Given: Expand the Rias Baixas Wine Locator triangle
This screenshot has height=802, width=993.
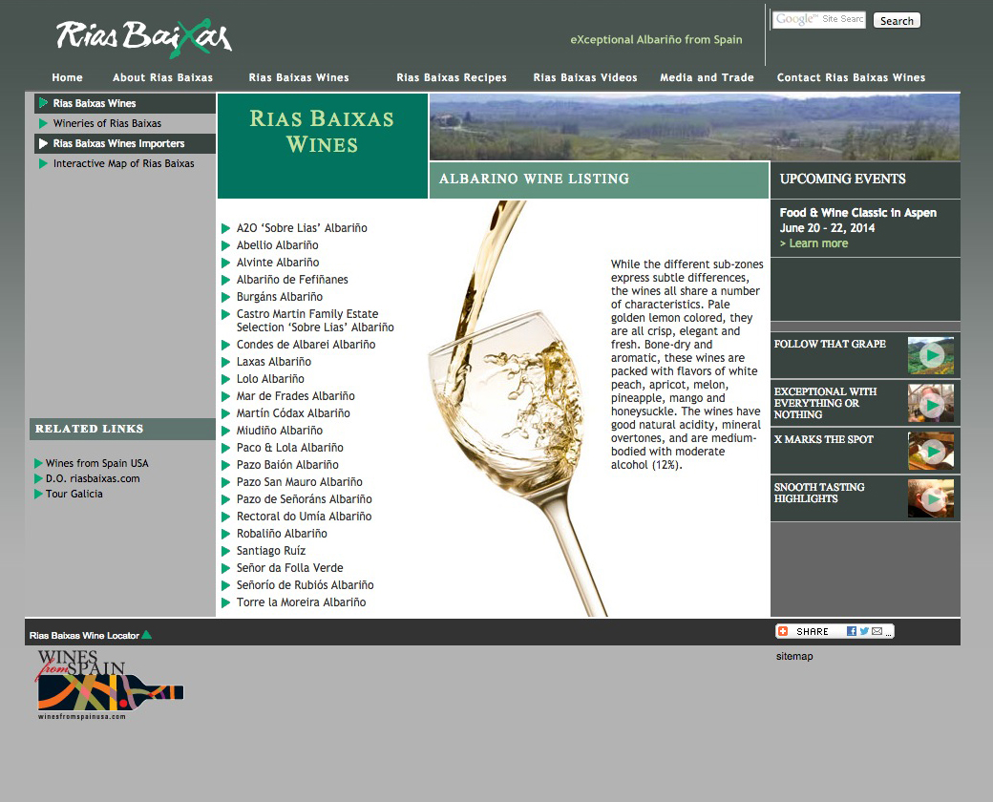Looking at the screenshot, I should click(147, 634).
